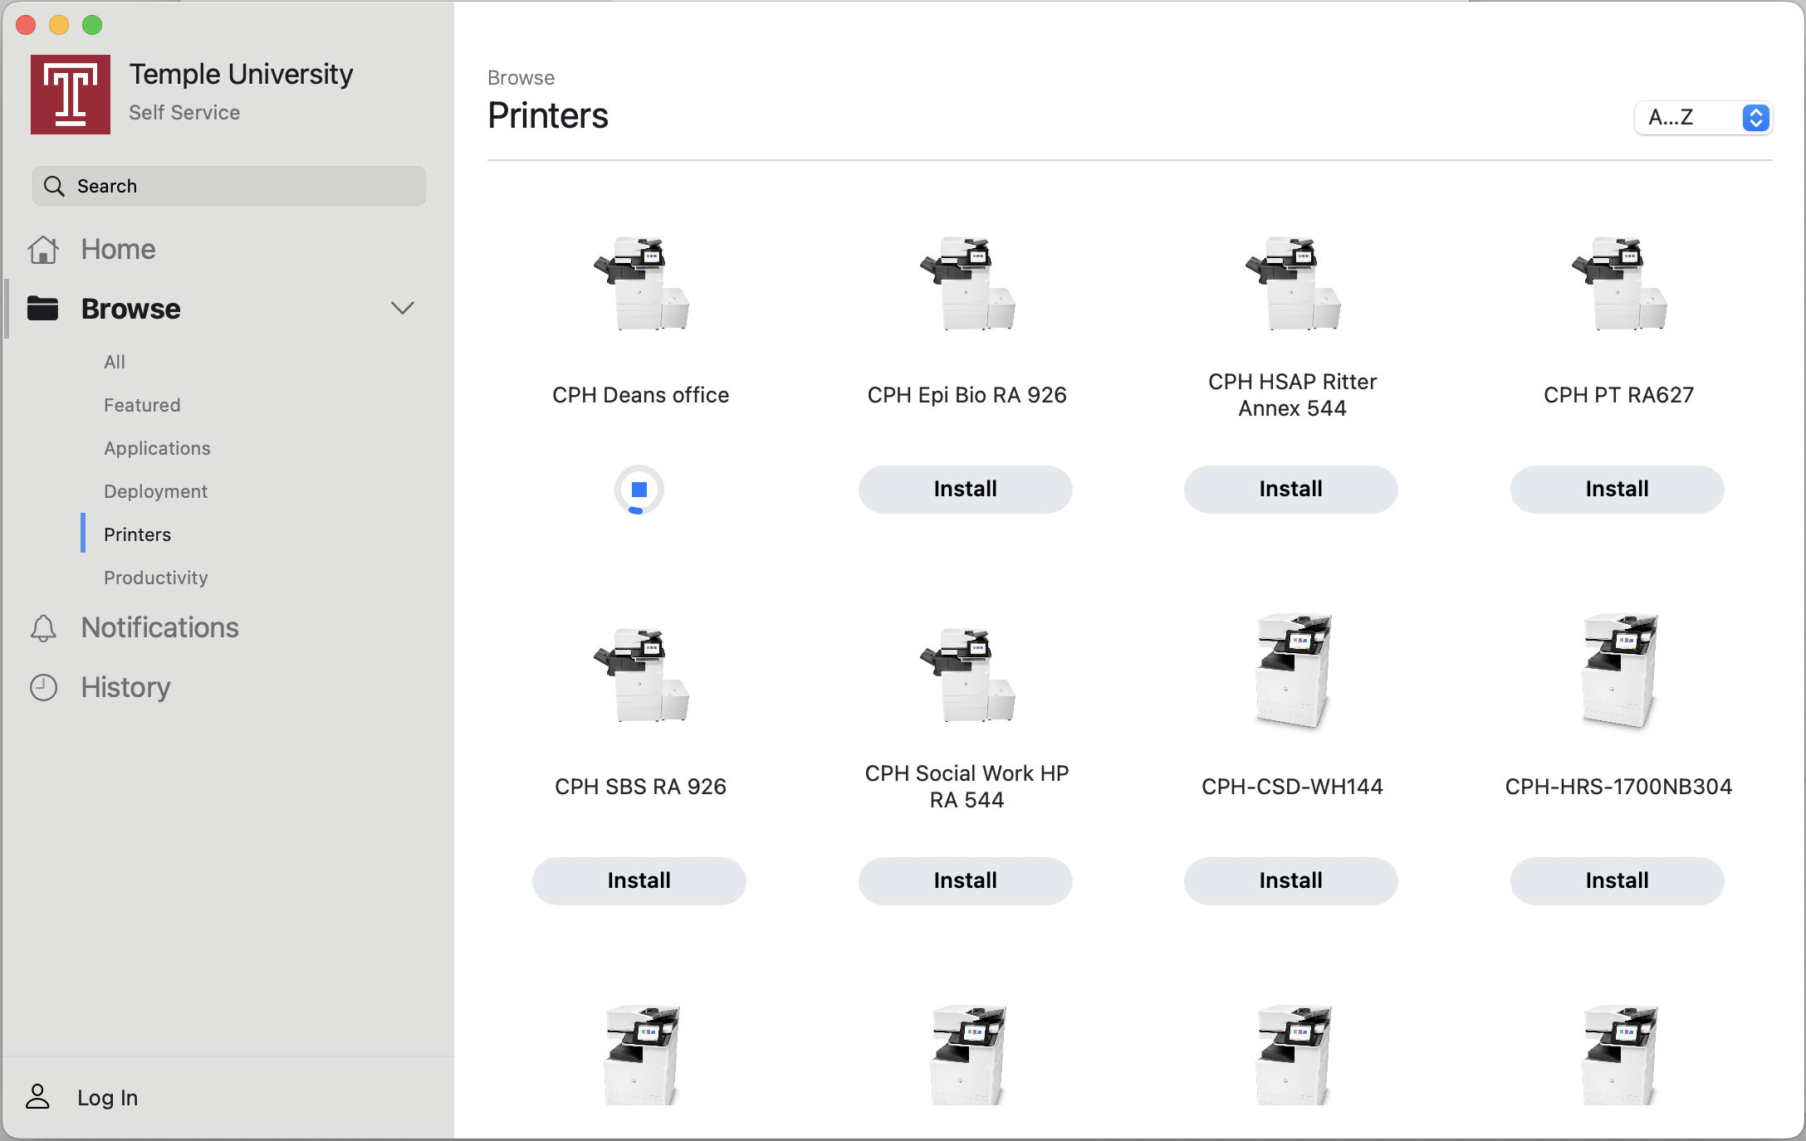
Task: Click the CPH-HRS-1700NB304 title
Action: point(1619,787)
